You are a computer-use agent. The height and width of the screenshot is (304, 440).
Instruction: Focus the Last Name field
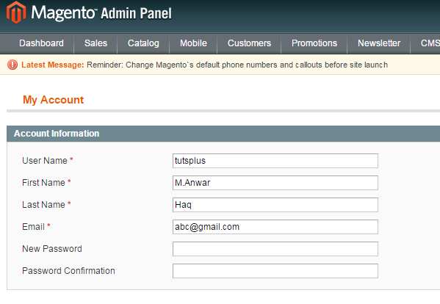pyautogui.click(x=275, y=205)
